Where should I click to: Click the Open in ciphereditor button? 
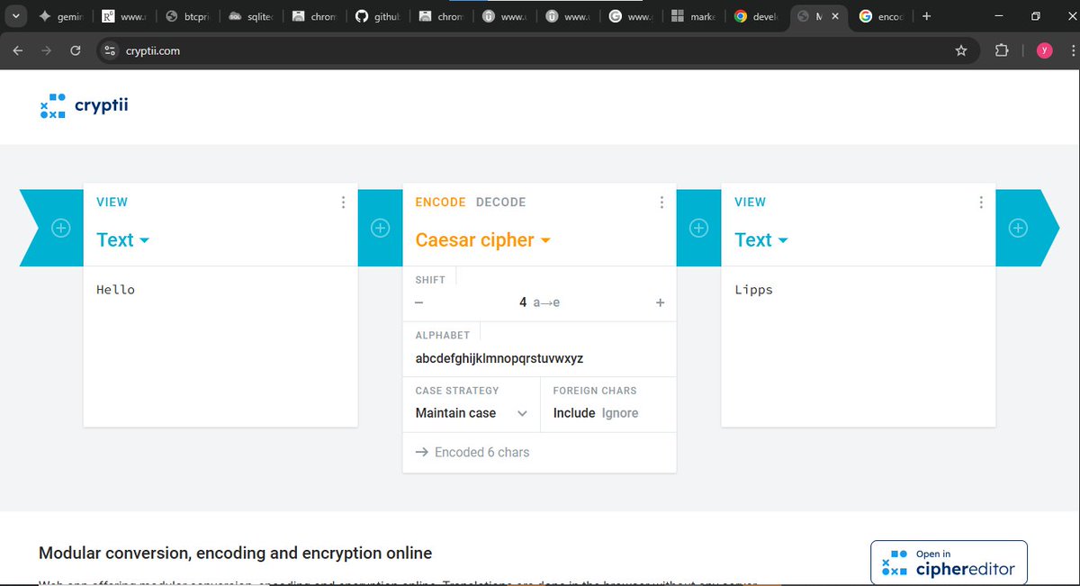[949, 563]
